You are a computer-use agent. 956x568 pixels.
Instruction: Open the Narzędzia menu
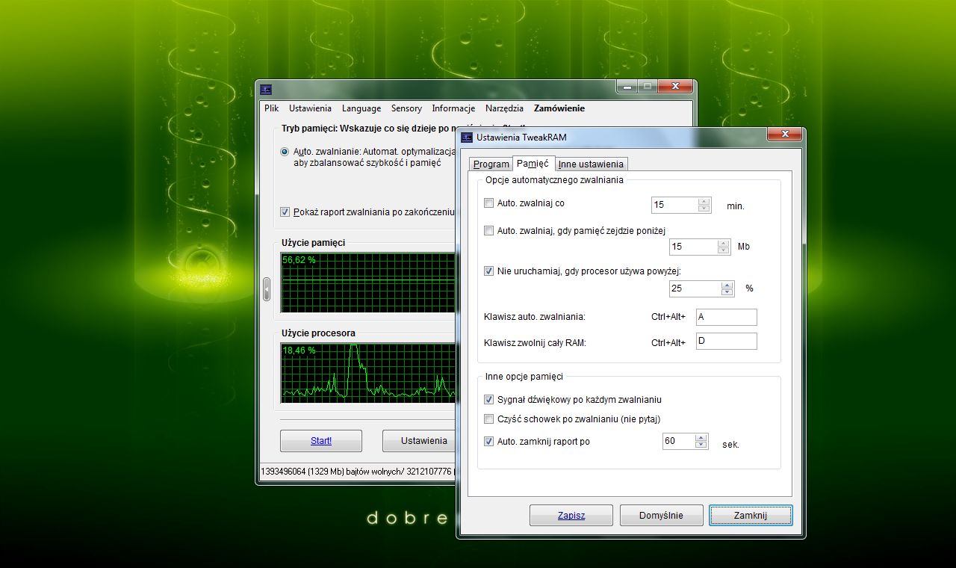(x=504, y=108)
